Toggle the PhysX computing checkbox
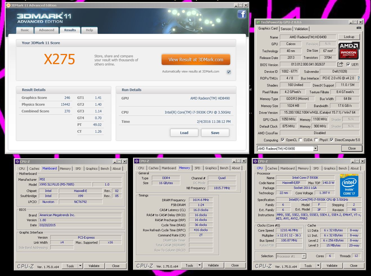Screen dimensions: 371x276 pyautogui.click(x=316, y=140)
